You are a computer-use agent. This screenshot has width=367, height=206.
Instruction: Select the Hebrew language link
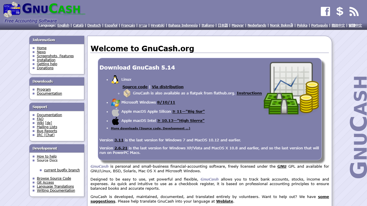point(143,25)
